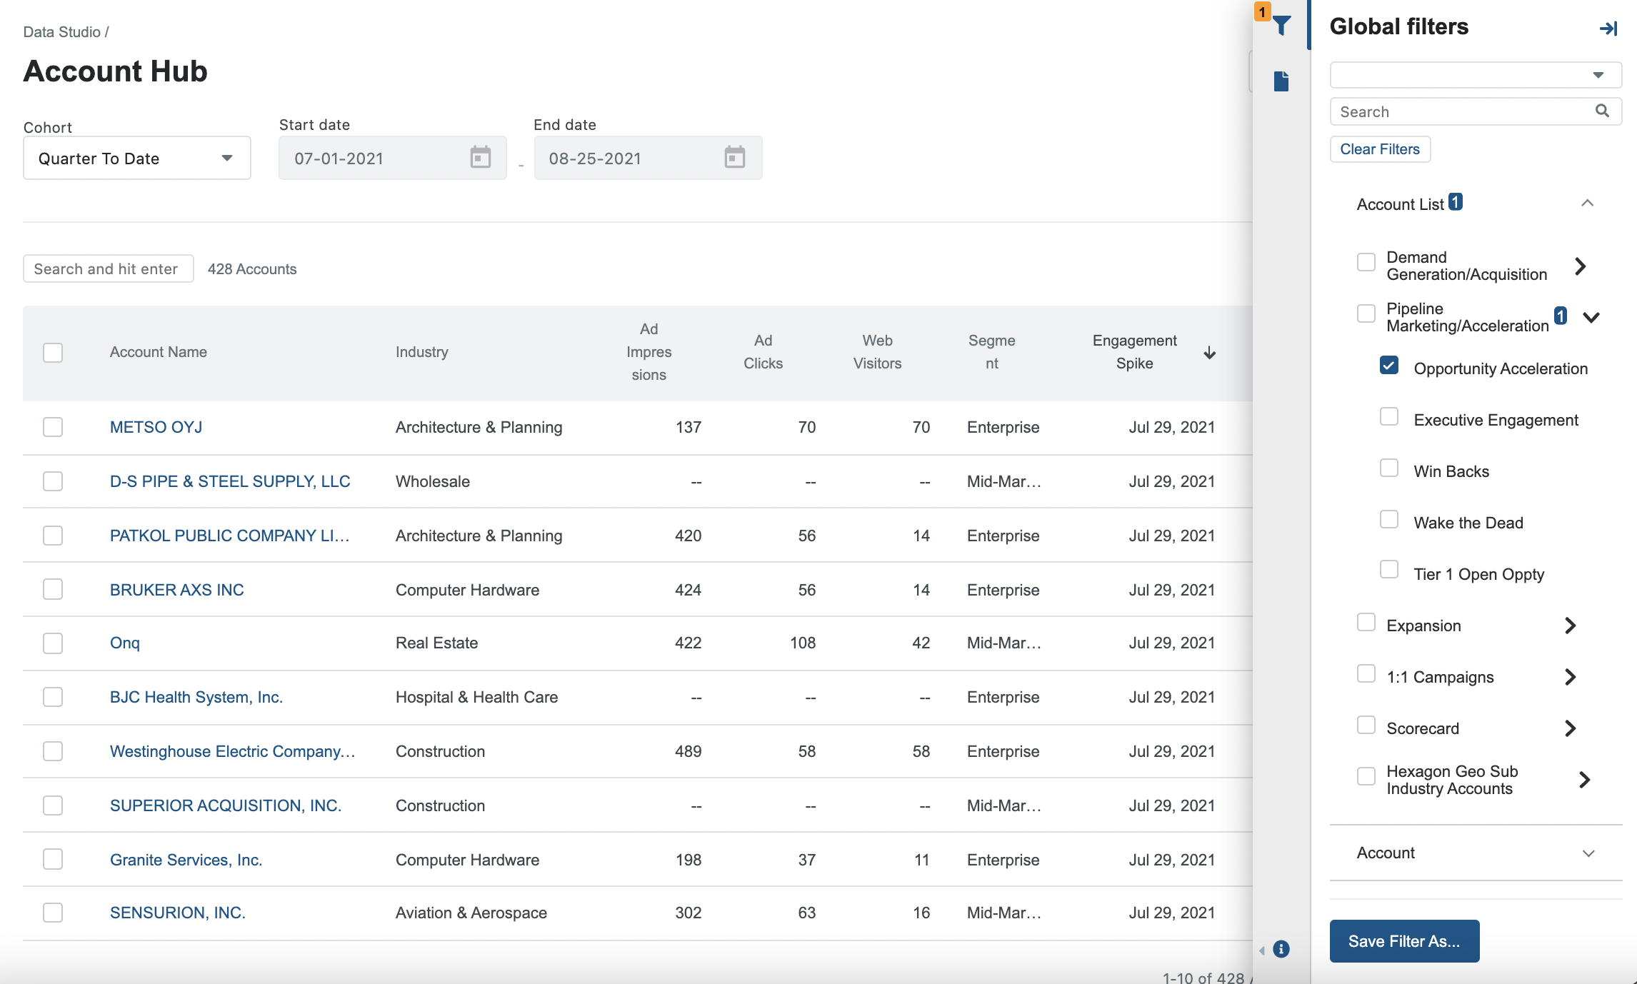
Task: Open the saved filters dropdown in panel
Action: pyautogui.click(x=1476, y=75)
